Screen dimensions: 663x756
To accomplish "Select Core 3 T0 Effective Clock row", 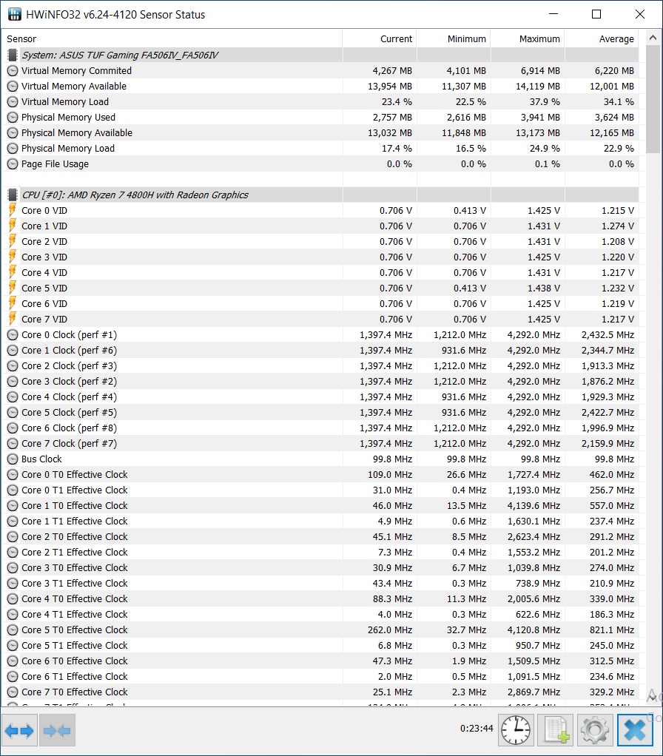I will tap(322, 568).
